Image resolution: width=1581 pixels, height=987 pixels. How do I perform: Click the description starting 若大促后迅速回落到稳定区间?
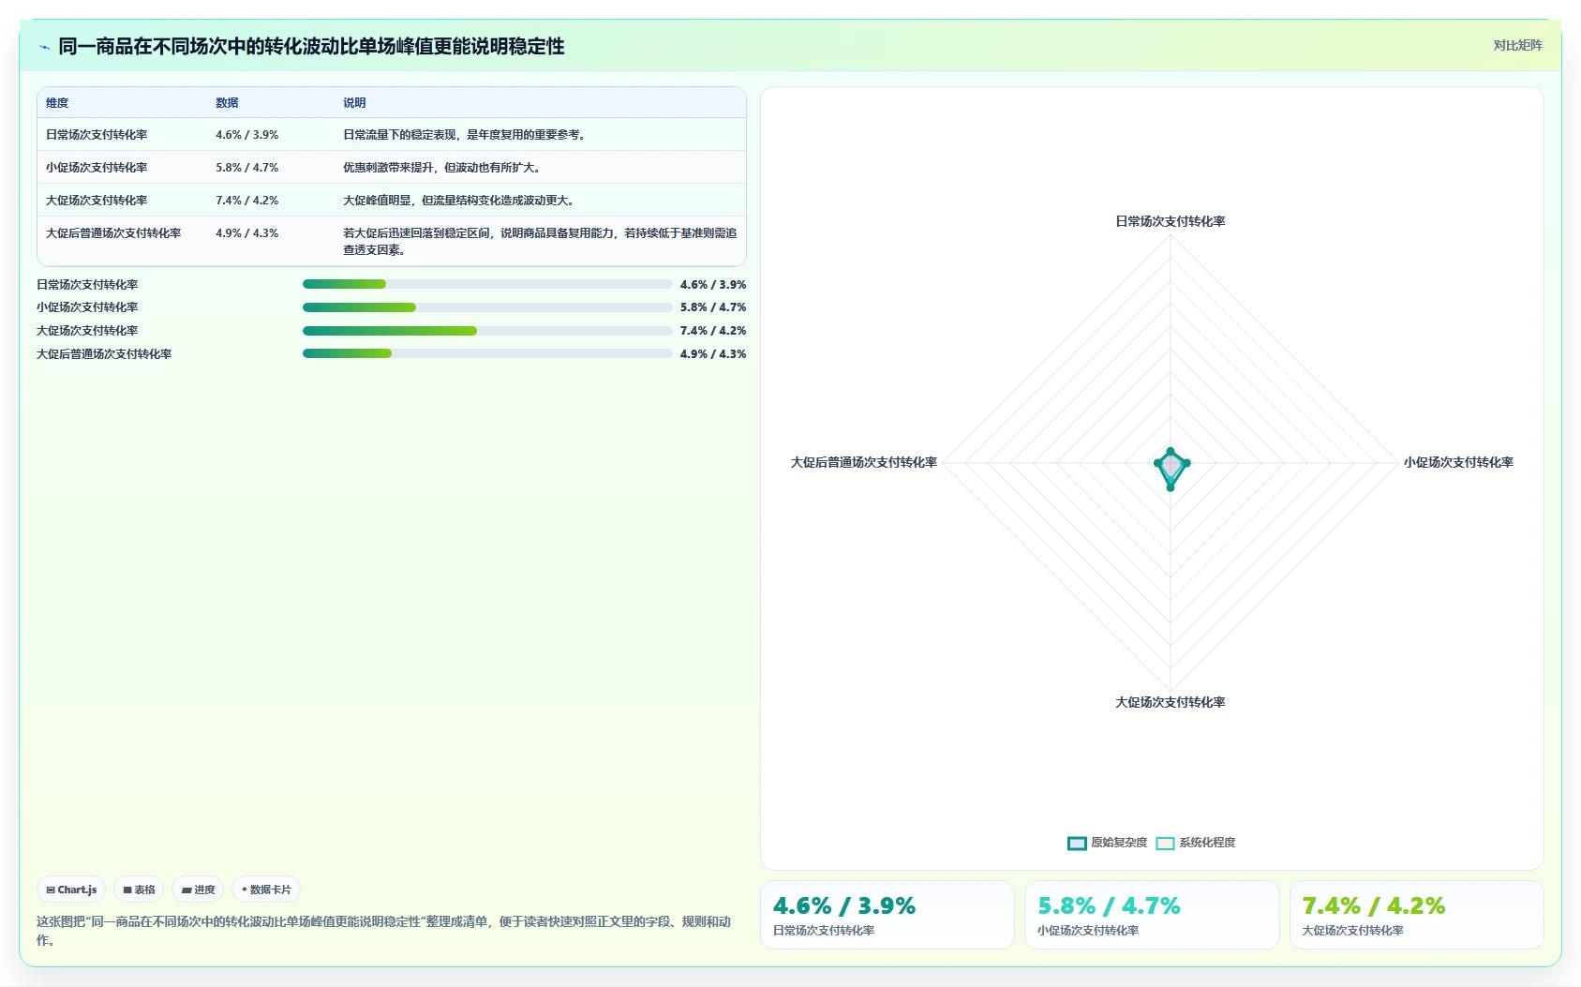point(540,242)
